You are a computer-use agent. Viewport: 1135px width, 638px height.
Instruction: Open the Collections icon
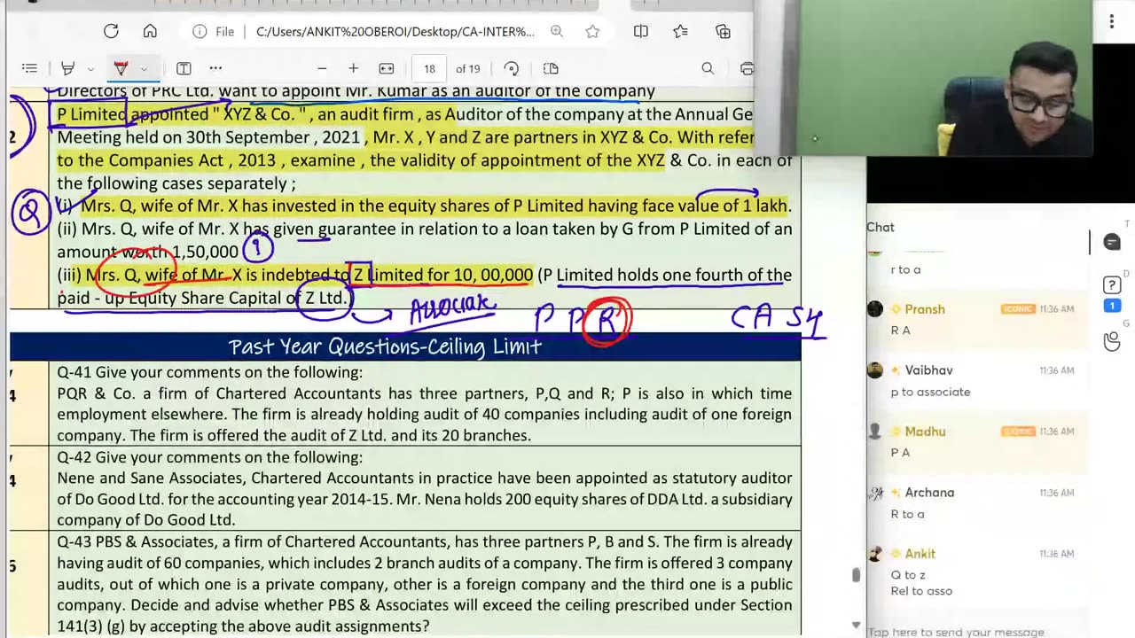point(723,31)
